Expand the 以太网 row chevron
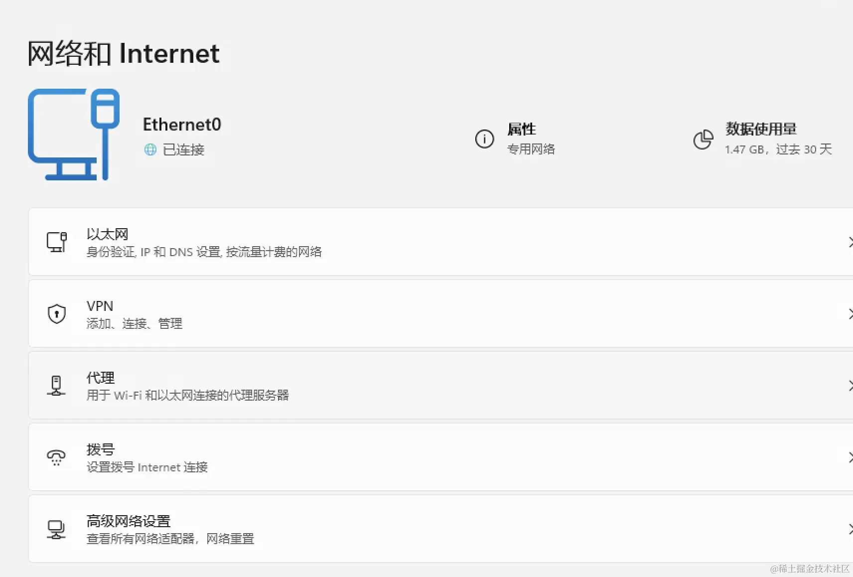Viewport: 853px width, 577px height. [x=850, y=242]
